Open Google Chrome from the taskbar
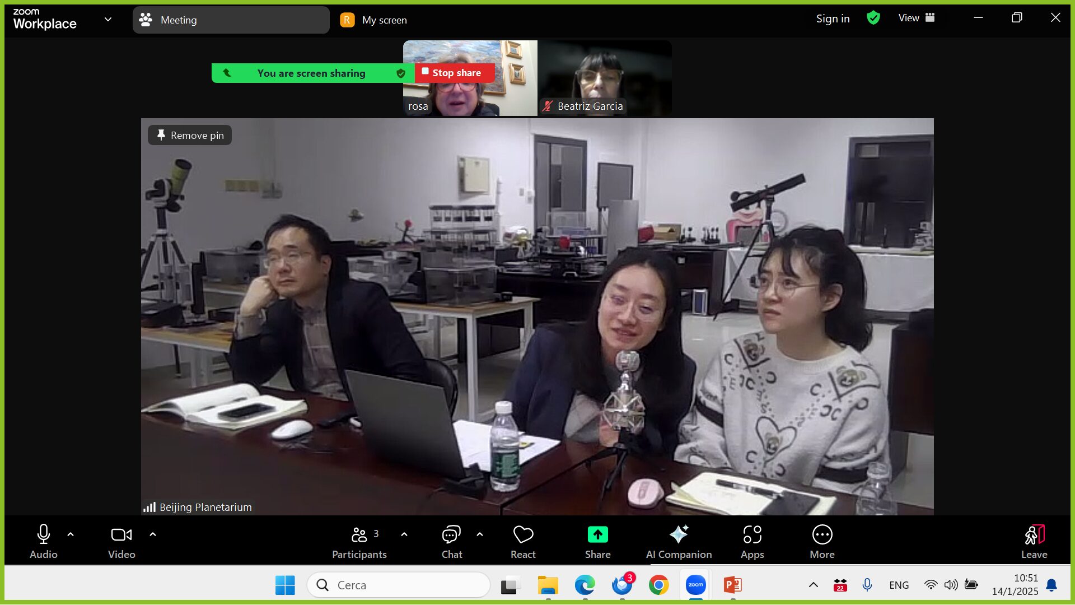The image size is (1075, 605). (659, 585)
